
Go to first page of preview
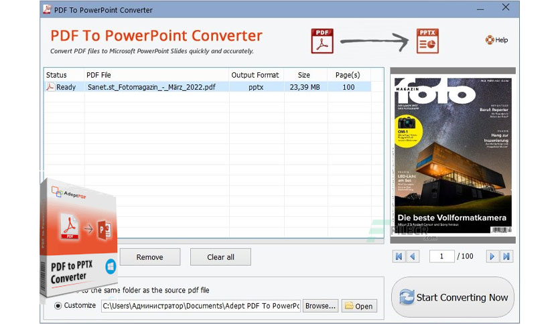[x=399, y=256]
